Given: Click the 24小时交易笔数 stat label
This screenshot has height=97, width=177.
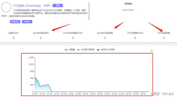Looking at the screenshot, I should [x=105, y=33].
